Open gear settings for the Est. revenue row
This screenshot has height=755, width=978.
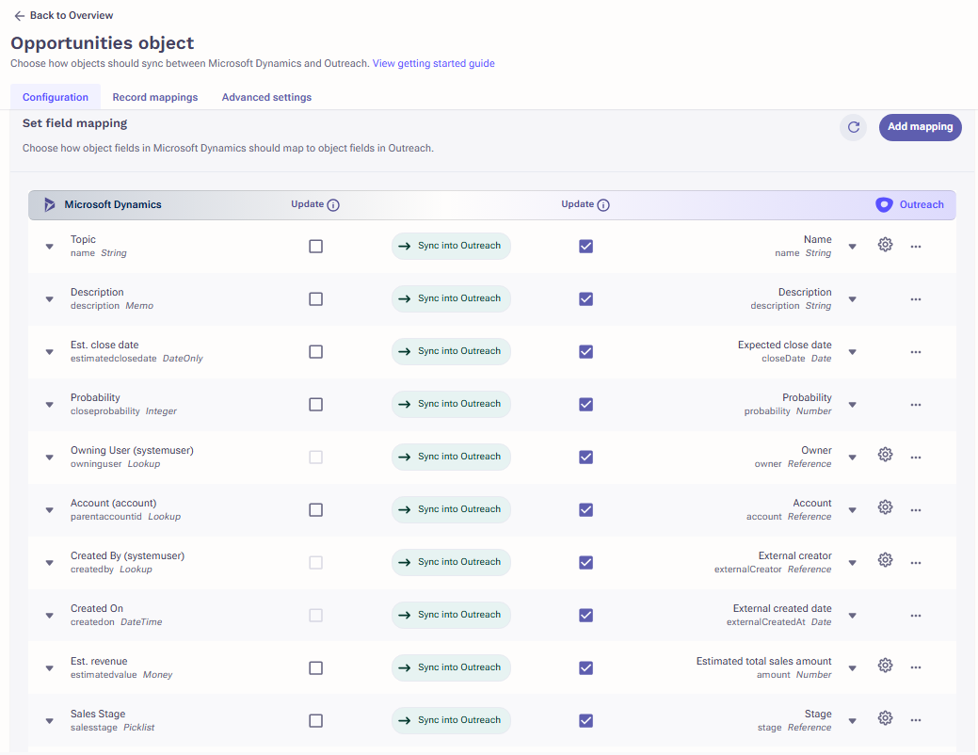tap(885, 666)
